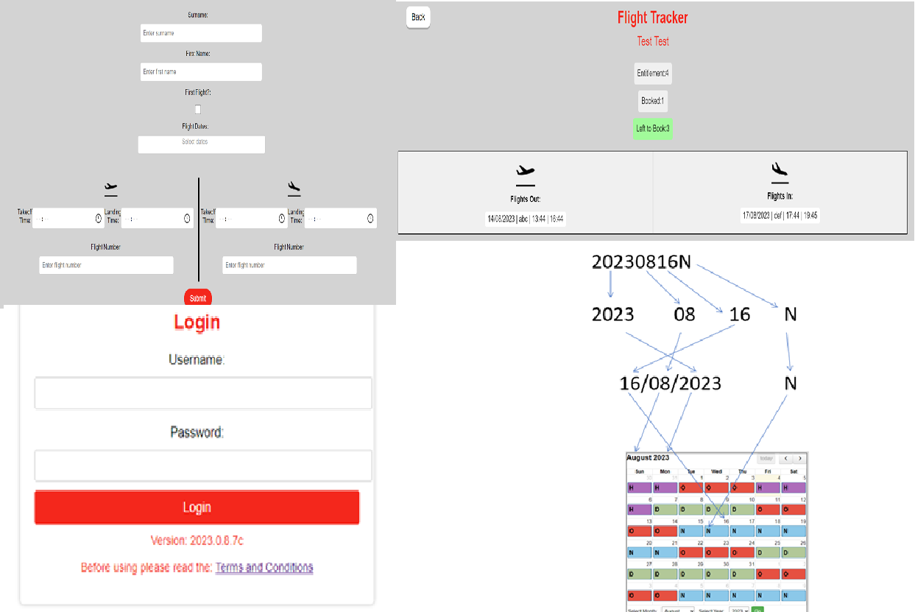Click the green Left to Book:3 badge
The height and width of the screenshot is (612, 915).
tap(652, 128)
